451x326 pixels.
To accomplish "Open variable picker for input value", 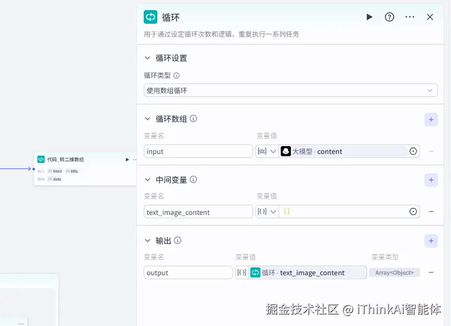I will pyautogui.click(x=413, y=151).
